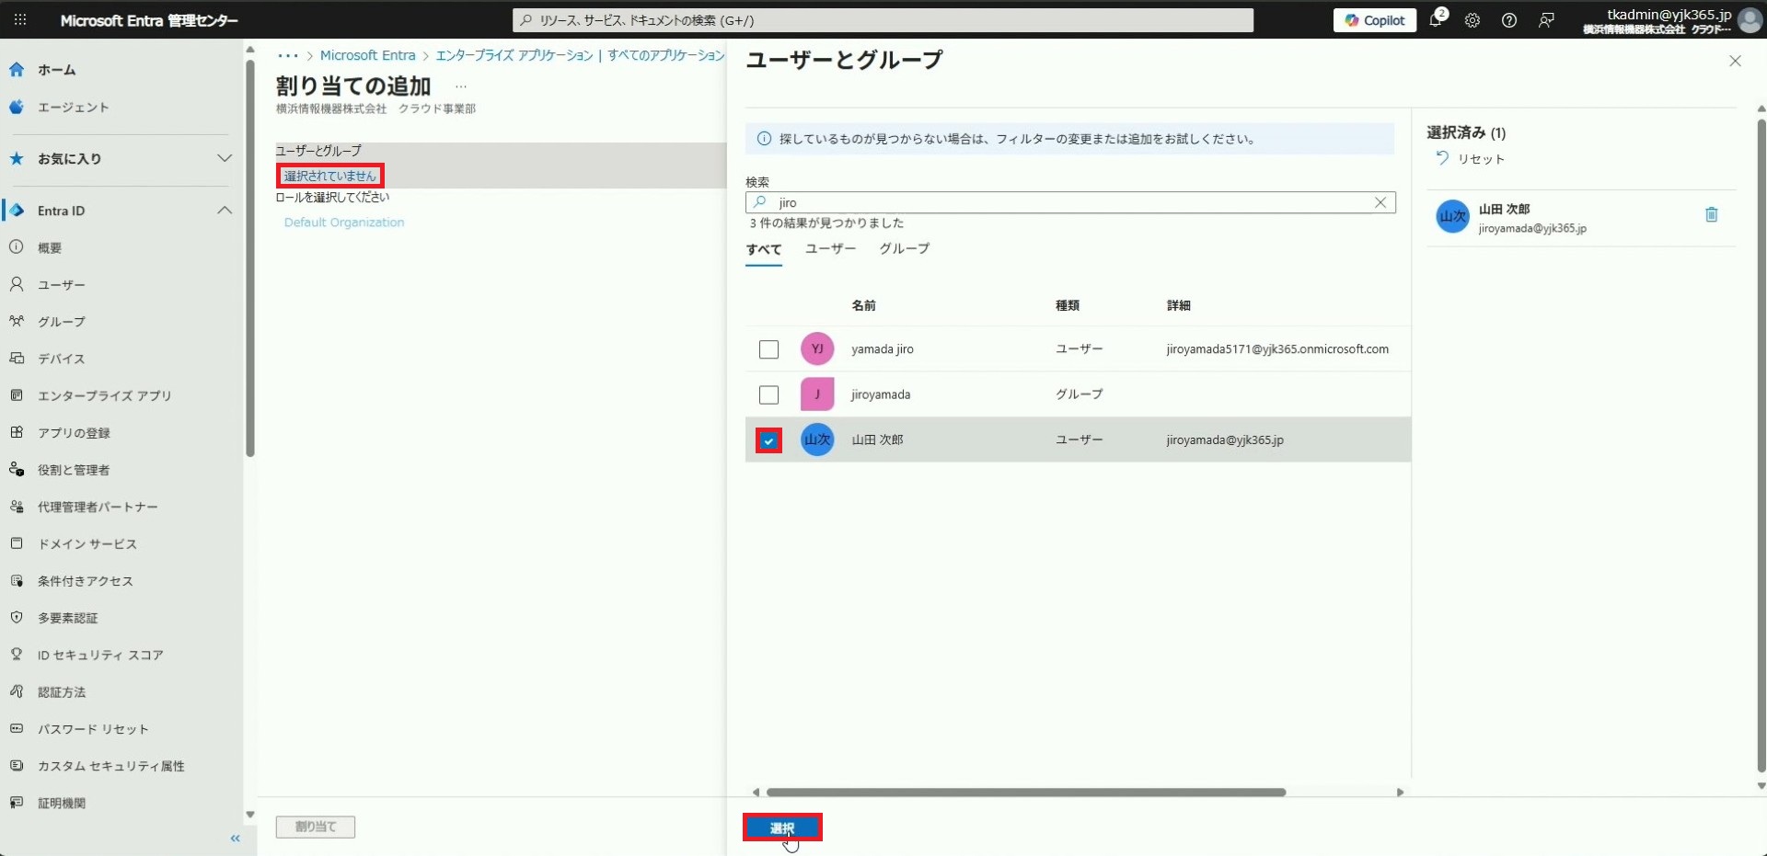The width and height of the screenshot is (1767, 856).
Task: Switch to the グループ filter tab
Action: 904,249
